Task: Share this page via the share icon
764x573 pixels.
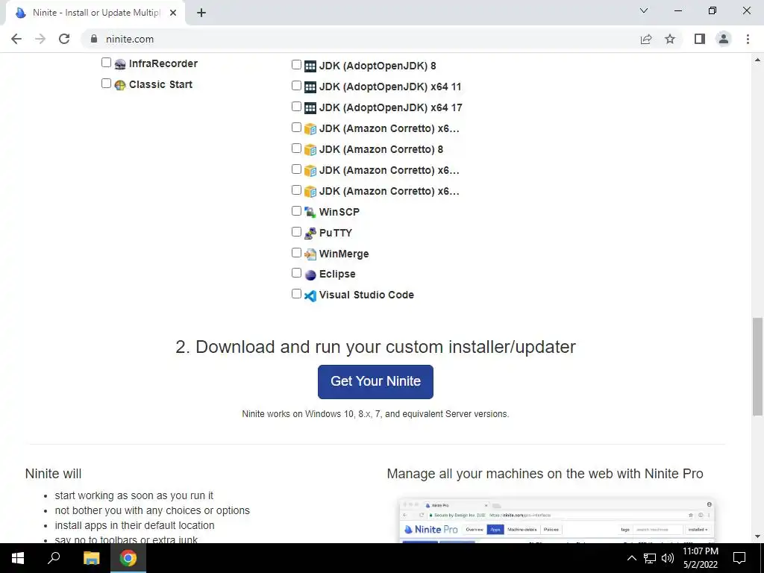Action: coord(646,39)
